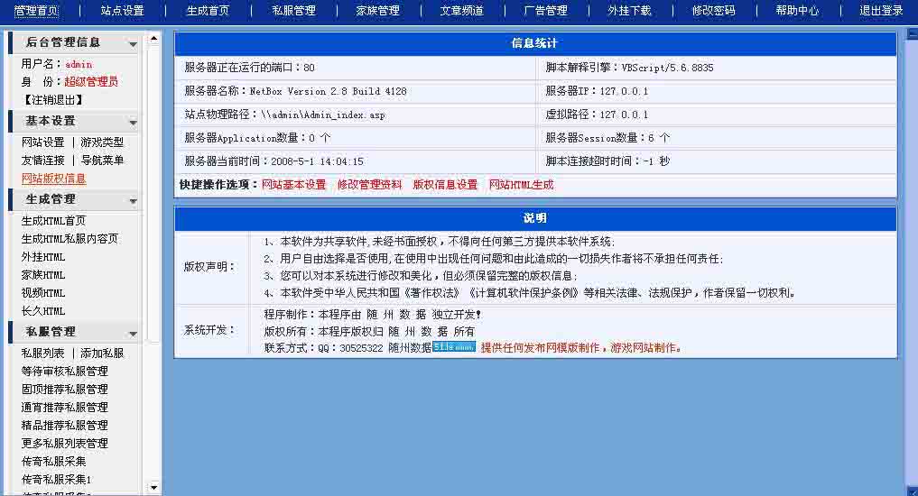
Task: Go to 管理首页 in top navigation
Action: tap(36, 11)
